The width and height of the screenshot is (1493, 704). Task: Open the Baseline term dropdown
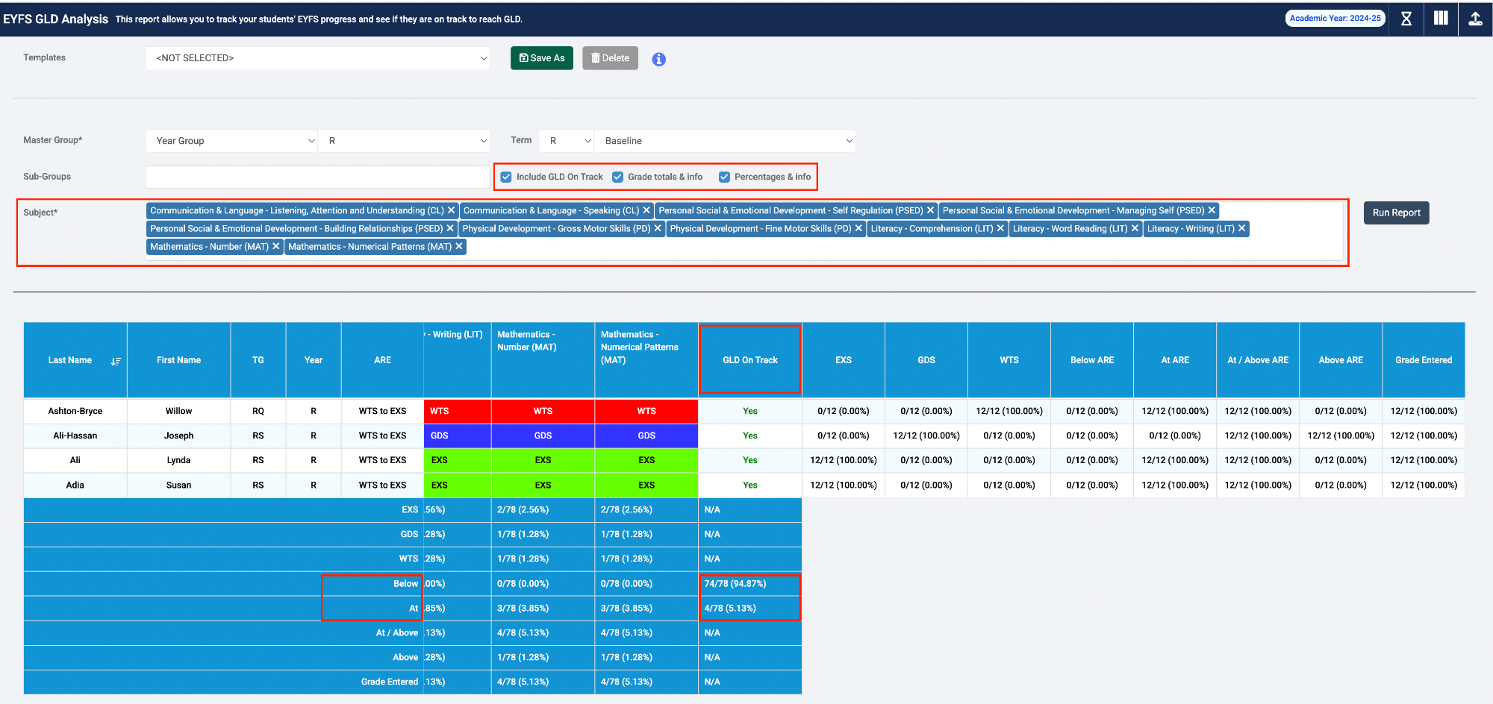coord(725,141)
